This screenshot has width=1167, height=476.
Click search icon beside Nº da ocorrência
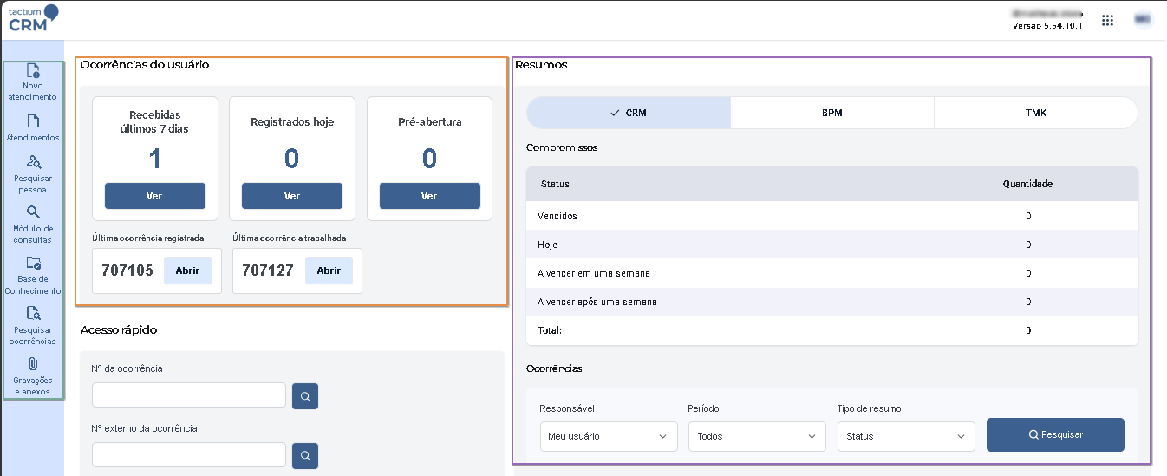[305, 395]
